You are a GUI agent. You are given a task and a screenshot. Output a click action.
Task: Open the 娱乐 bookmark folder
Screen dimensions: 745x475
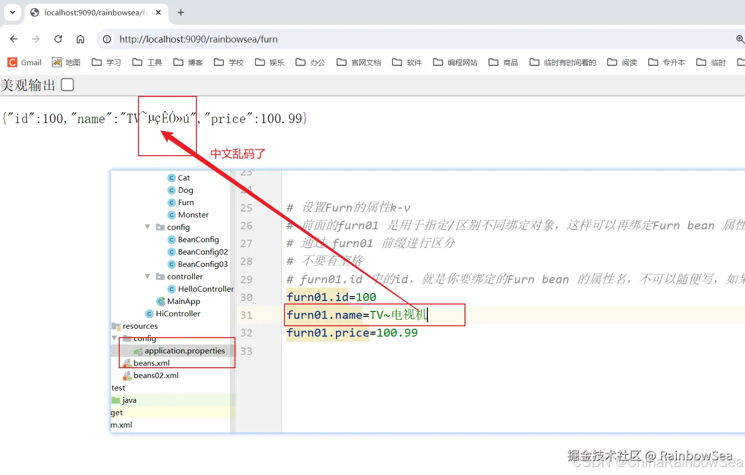pos(270,62)
